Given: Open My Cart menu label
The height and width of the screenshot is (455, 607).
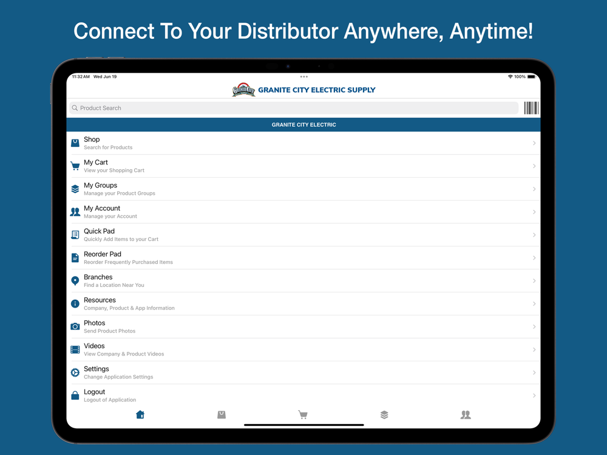Looking at the screenshot, I should (x=96, y=163).
